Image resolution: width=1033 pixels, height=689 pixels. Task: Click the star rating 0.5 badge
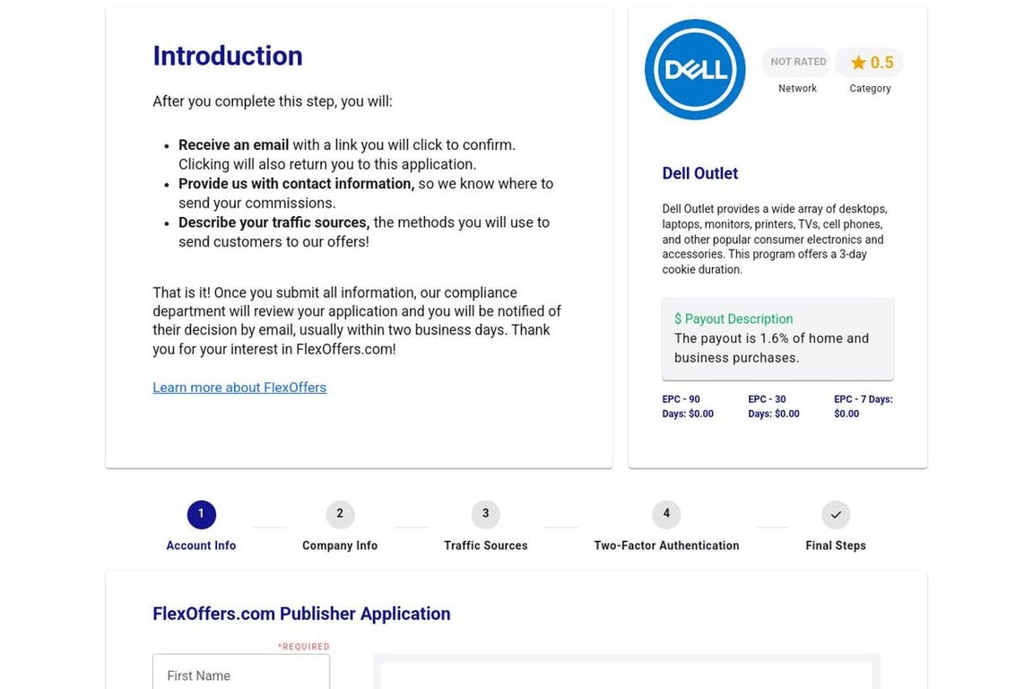coord(869,63)
